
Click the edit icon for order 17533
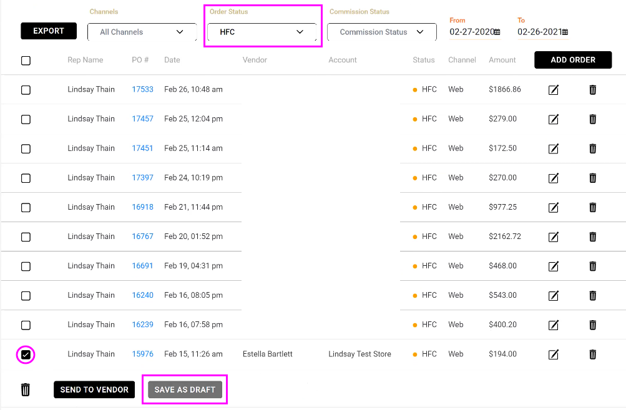[553, 90]
